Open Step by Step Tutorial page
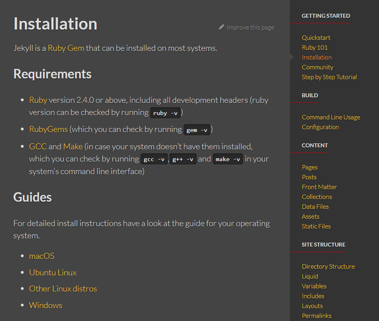 329,77
